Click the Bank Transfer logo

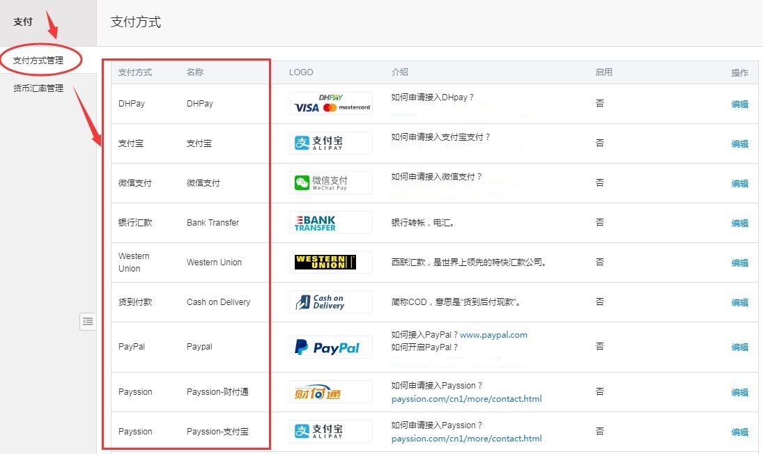pyautogui.click(x=331, y=223)
